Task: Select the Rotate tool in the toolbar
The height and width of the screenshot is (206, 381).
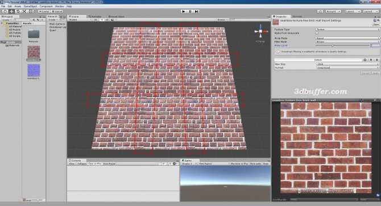Action: coord(18,11)
